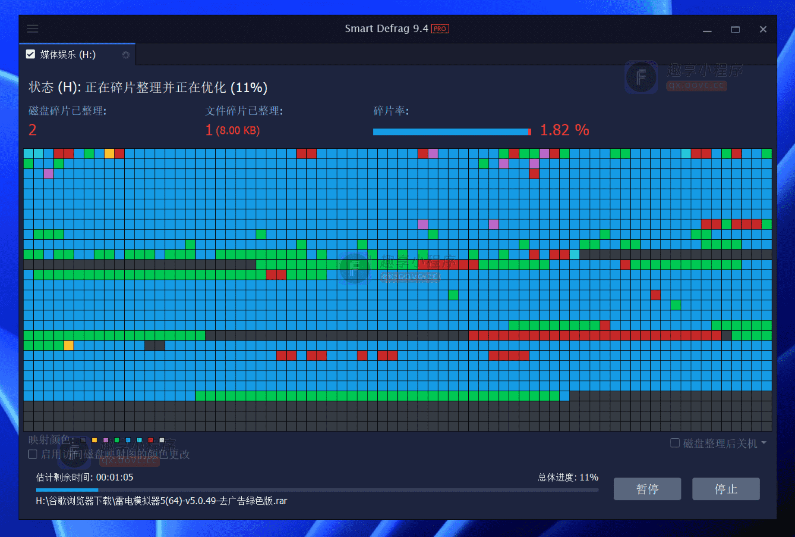Click the 文件碎片已整理 value 1 (8.00 KB)

233,130
